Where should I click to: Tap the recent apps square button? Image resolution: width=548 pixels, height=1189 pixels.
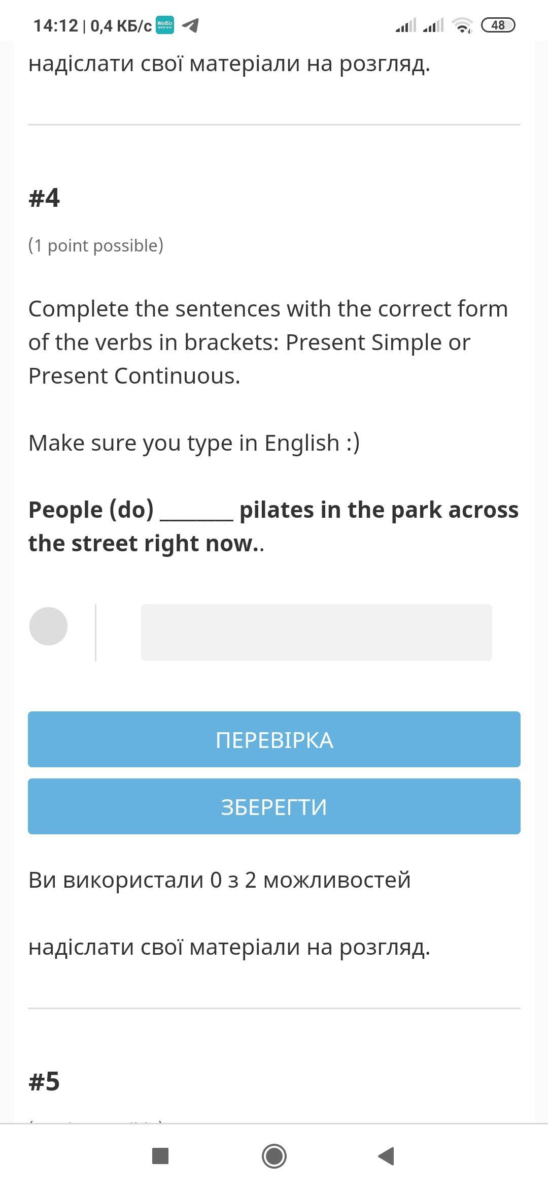coord(160,1156)
